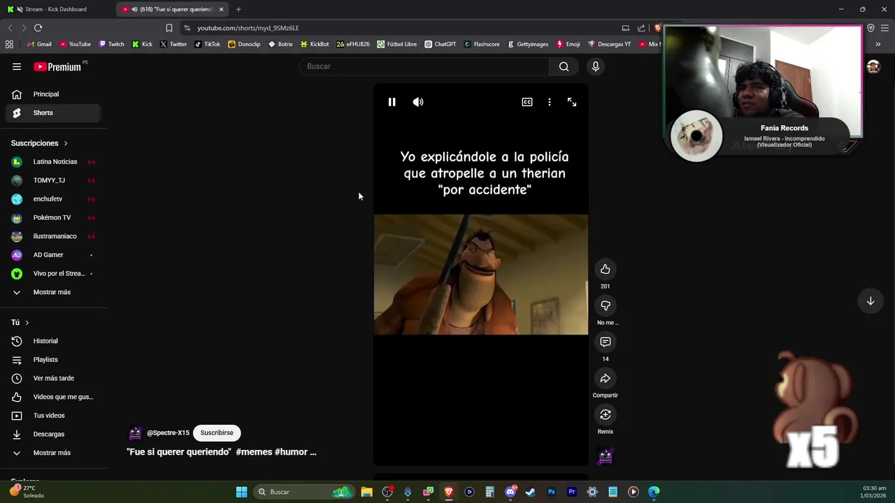Open Discord from the taskbar

(510, 492)
